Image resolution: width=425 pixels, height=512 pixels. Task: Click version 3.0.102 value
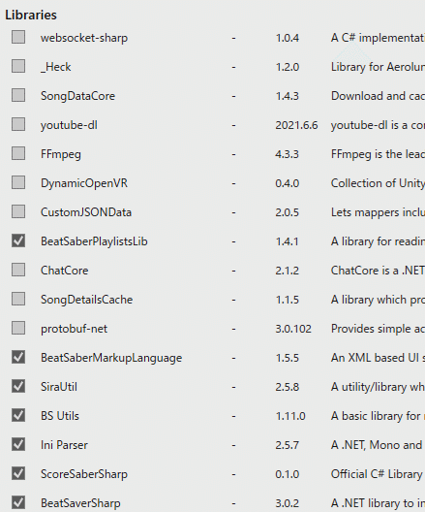[x=293, y=329]
